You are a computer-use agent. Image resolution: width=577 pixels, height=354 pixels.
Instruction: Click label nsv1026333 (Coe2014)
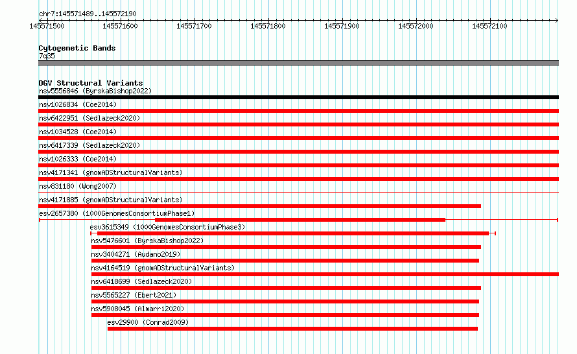(78, 159)
